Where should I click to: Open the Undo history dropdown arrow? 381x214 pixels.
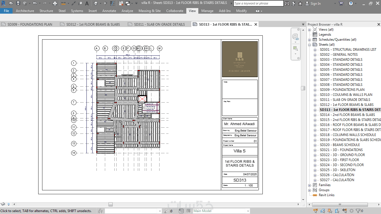tap(40, 3)
